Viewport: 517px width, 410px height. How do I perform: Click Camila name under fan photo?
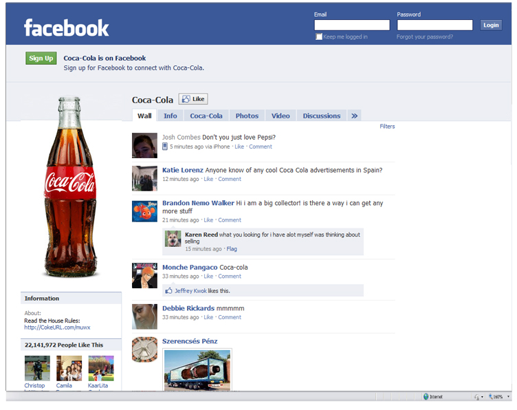(64, 385)
